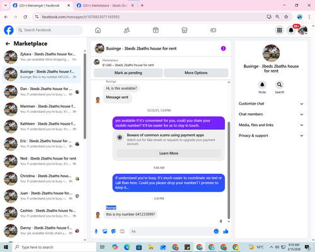Open the listing $1,040 – 3beds 2baths link
The width and height of the screenshot is (315, 252).
coord(128,65)
